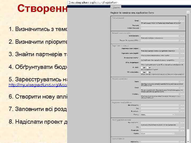Click the scrollbar up arrow of the page
Viewport: 191px width, 143px height.
pyautogui.click(x=188, y=12)
